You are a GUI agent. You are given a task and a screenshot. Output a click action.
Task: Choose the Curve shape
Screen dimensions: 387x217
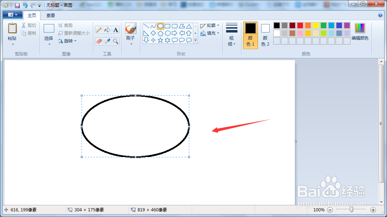(153, 26)
